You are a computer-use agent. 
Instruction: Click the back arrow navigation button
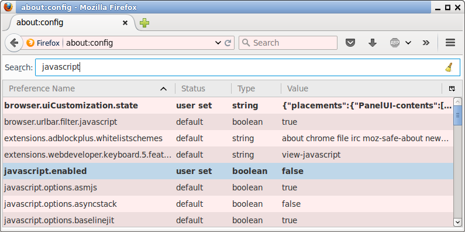point(13,43)
